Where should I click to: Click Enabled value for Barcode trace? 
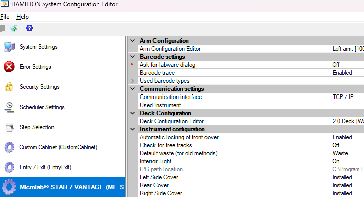click(347, 73)
